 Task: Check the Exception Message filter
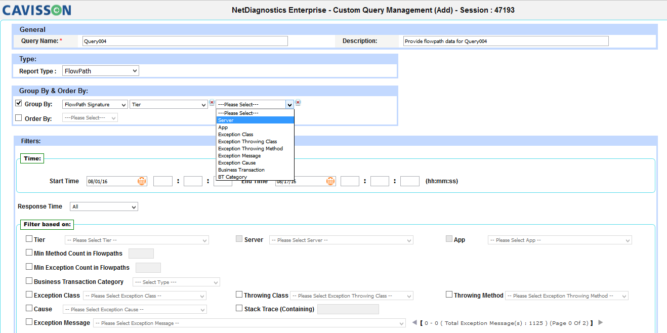(x=29, y=322)
